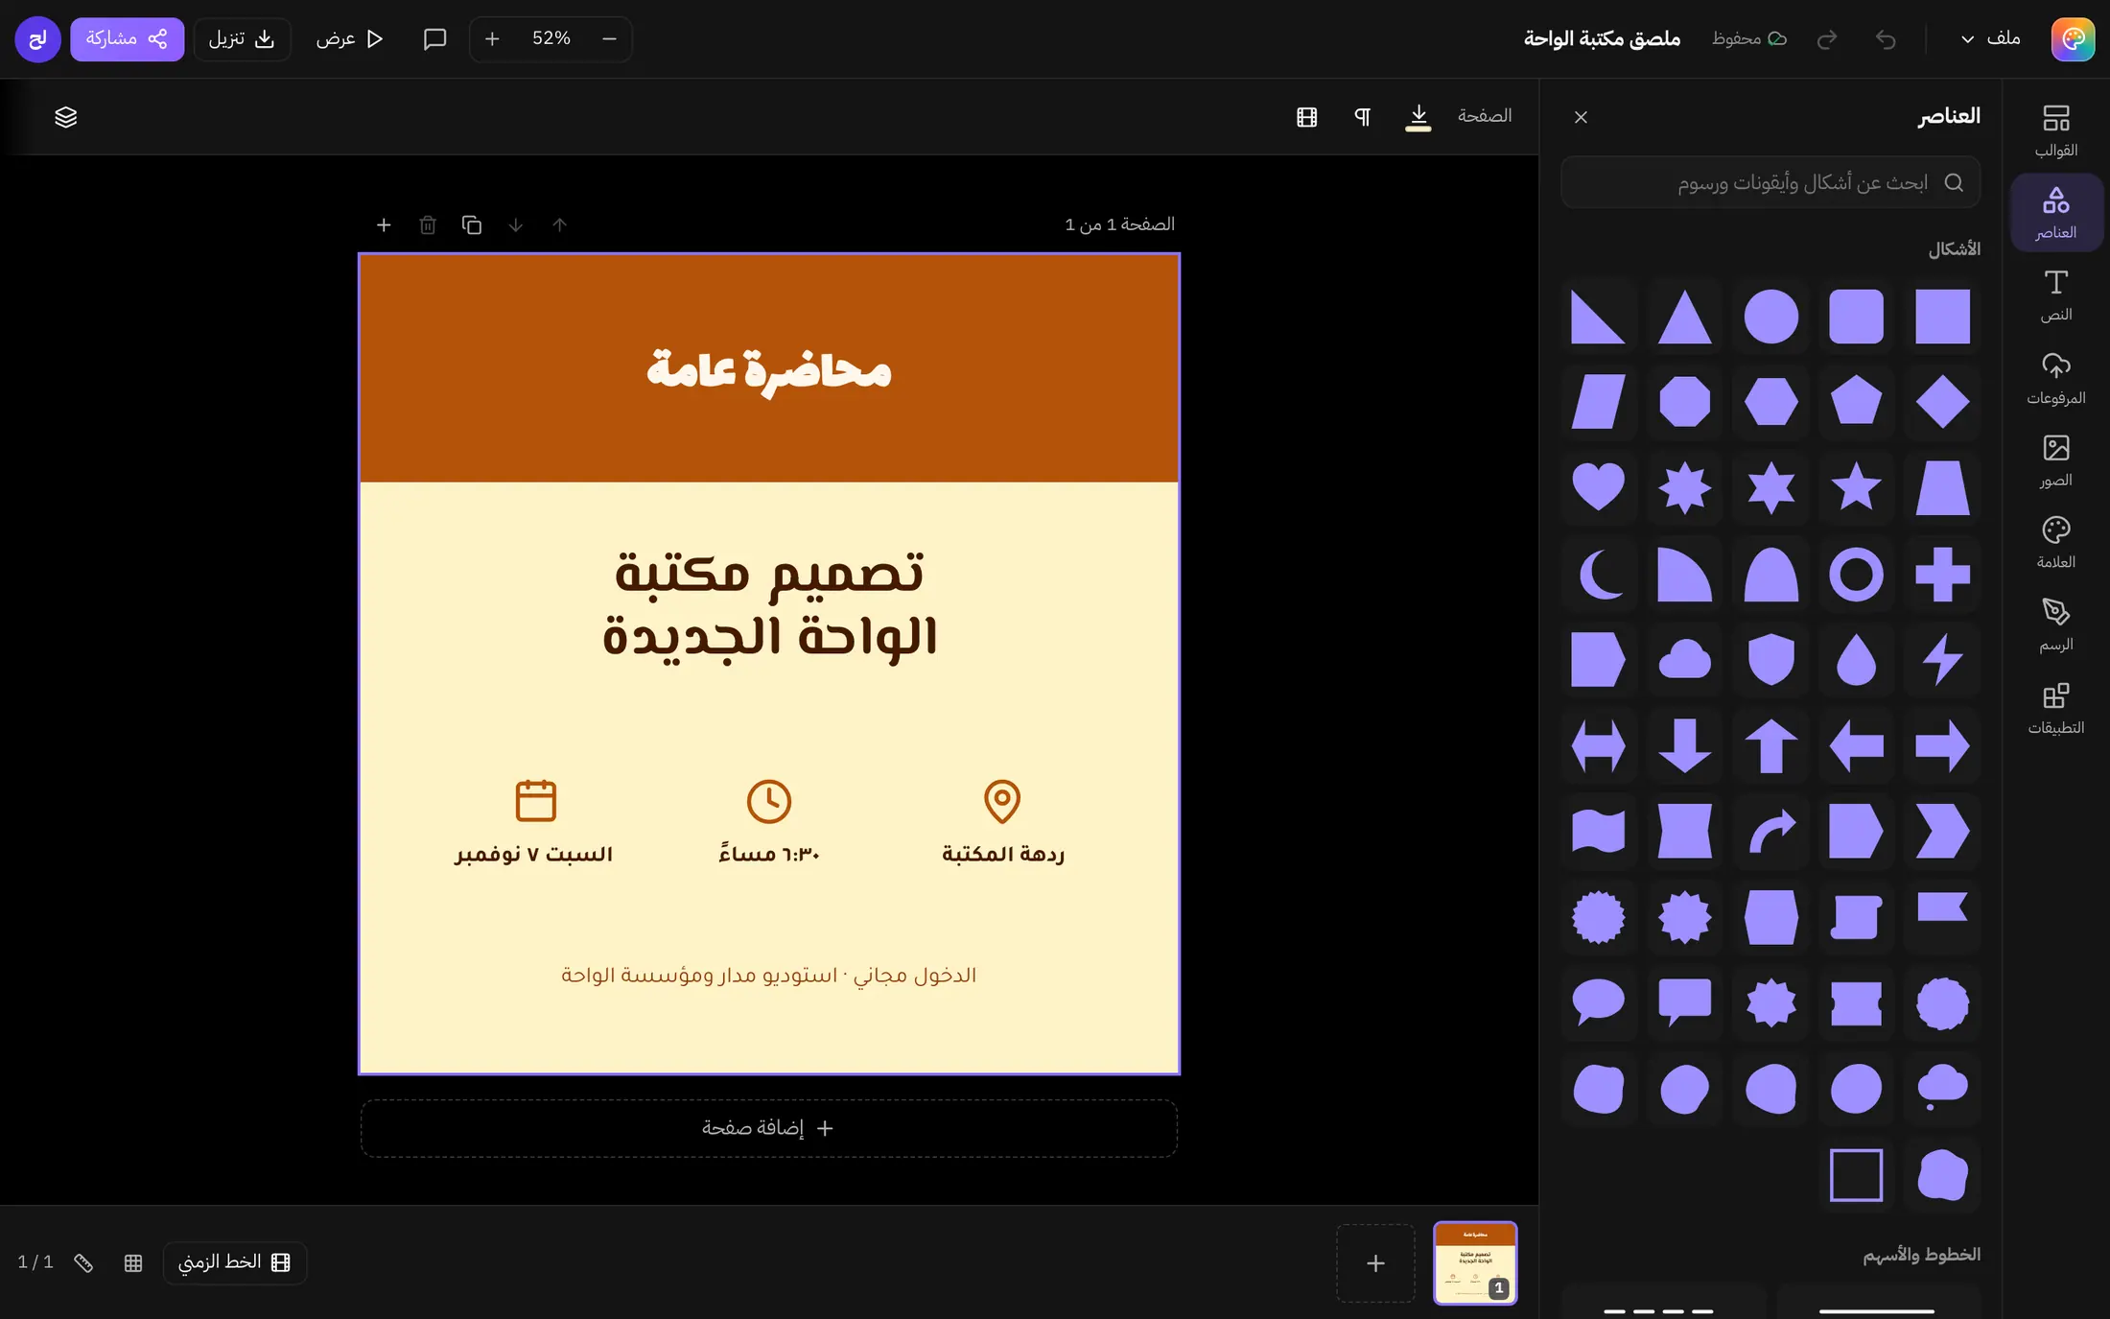Image resolution: width=2110 pixels, height=1319 pixels.
Task: Zoom out with the minus button
Action: tap(609, 38)
